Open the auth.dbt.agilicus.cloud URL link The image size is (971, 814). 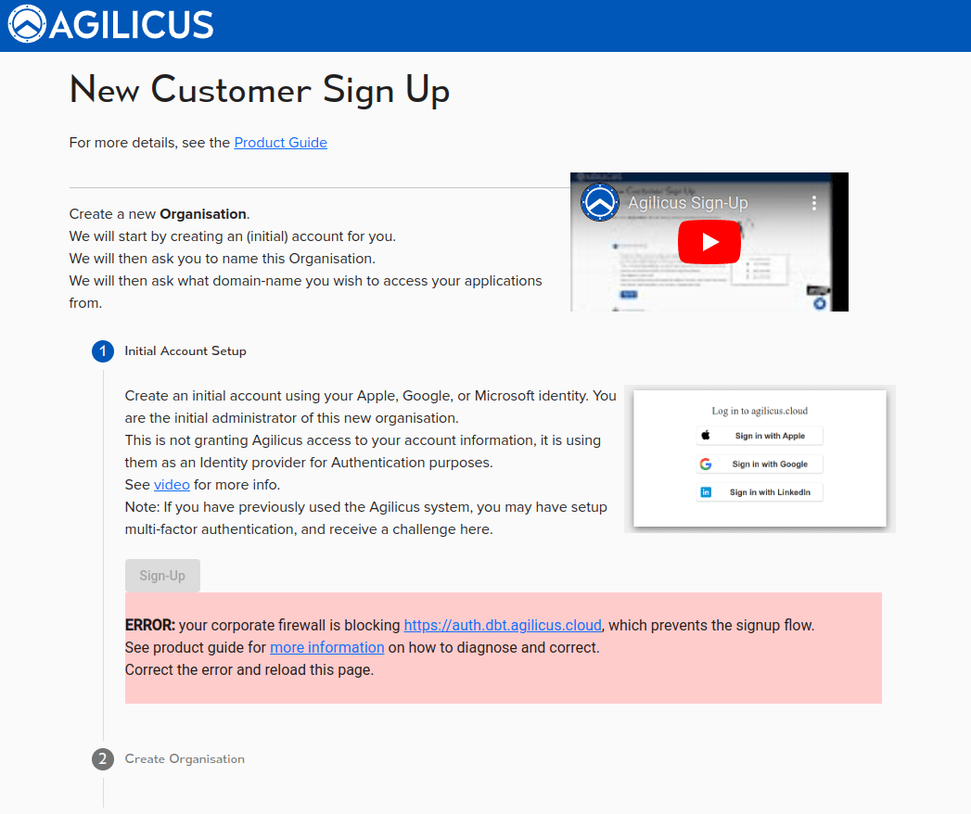coord(503,626)
